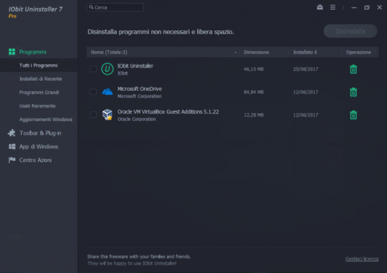Focus the Cerca search field
Screen dimensions: 387x273
(x=115, y=7)
